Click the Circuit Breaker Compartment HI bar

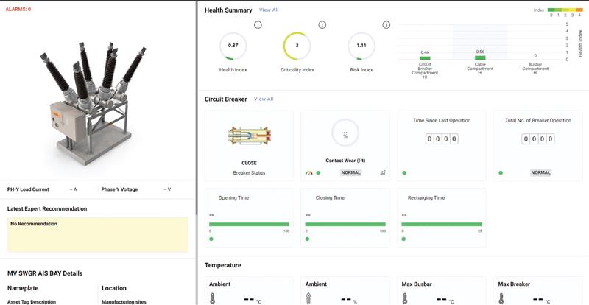(x=425, y=58)
